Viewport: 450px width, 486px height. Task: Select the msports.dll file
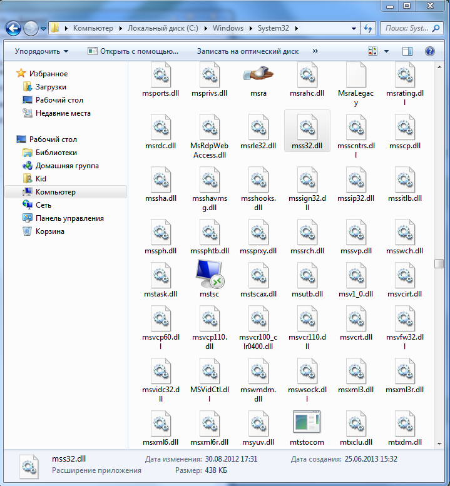tap(160, 80)
